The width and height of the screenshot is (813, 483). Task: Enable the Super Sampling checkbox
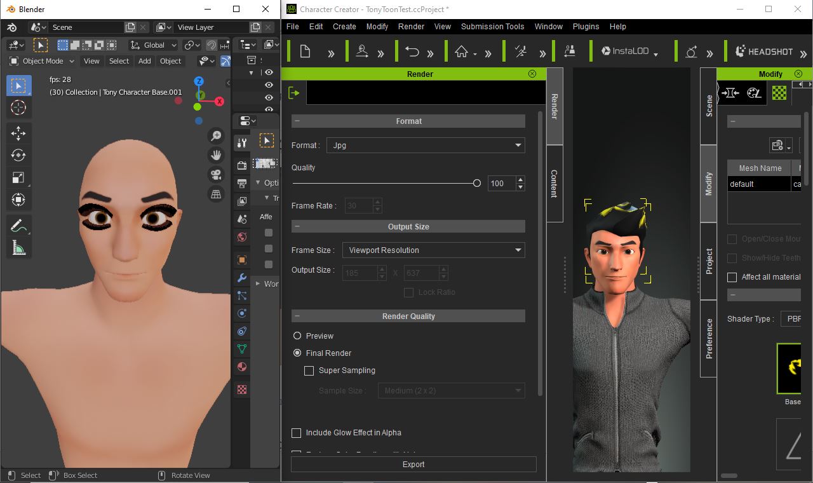click(x=309, y=371)
